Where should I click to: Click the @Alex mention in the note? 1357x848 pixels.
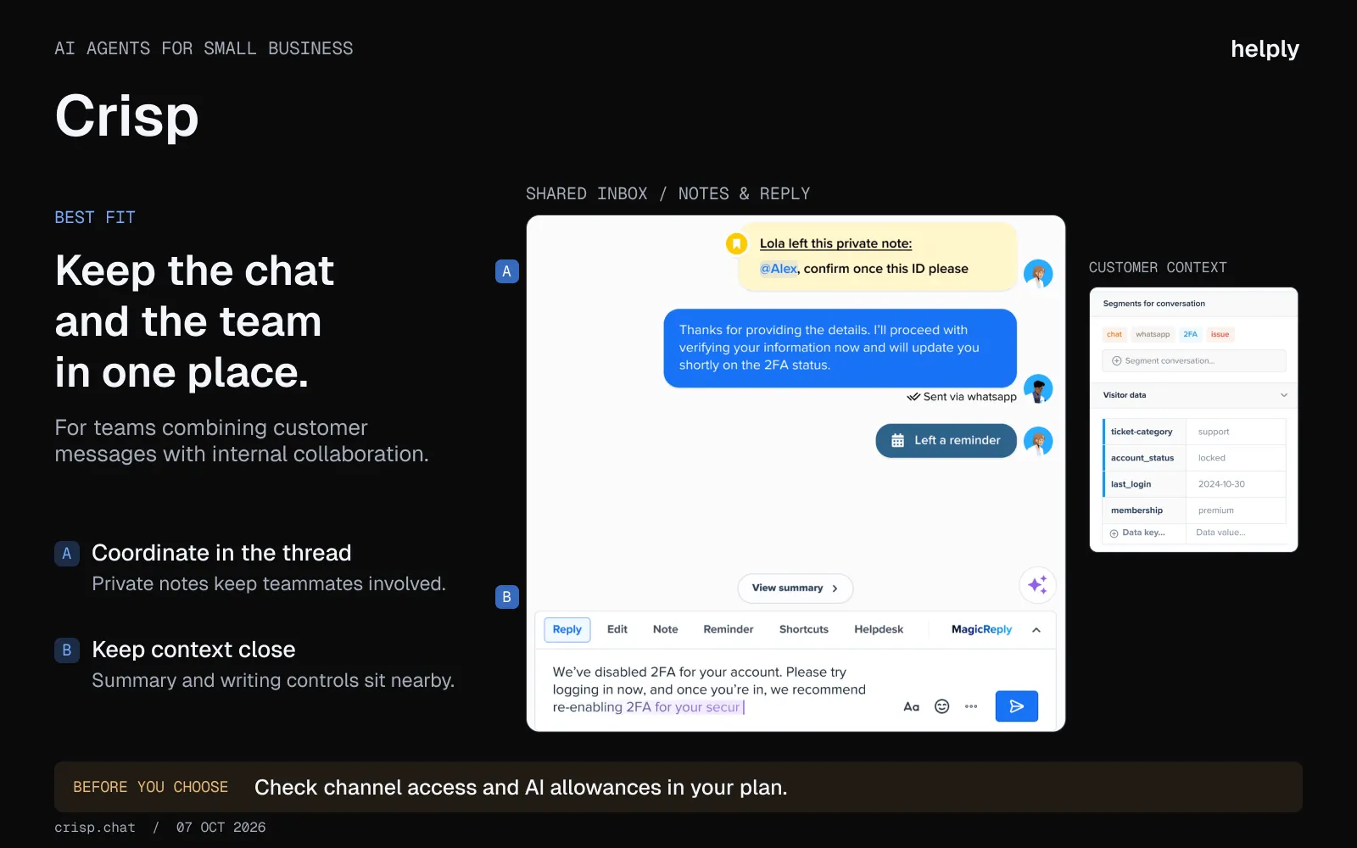(778, 269)
